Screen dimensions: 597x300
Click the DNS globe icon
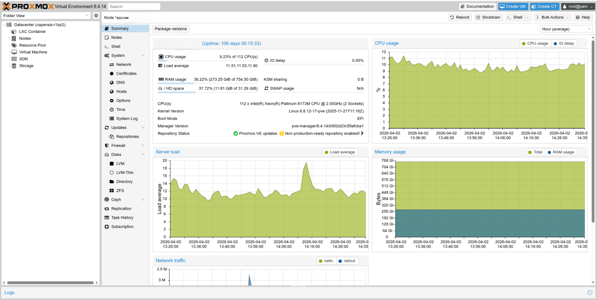point(112,83)
